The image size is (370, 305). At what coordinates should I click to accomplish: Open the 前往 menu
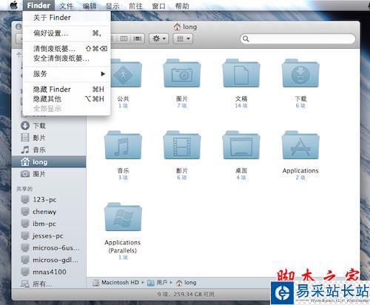coord(135,5)
